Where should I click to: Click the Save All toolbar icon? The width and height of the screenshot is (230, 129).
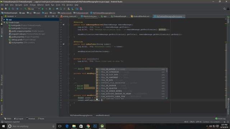point(6,9)
